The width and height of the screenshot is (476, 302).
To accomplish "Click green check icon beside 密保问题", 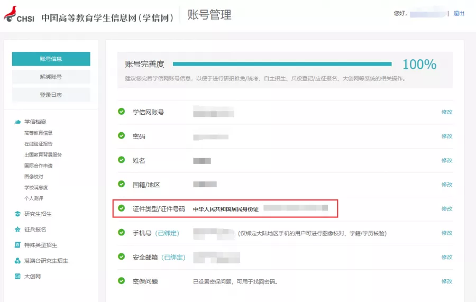I will (122, 281).
